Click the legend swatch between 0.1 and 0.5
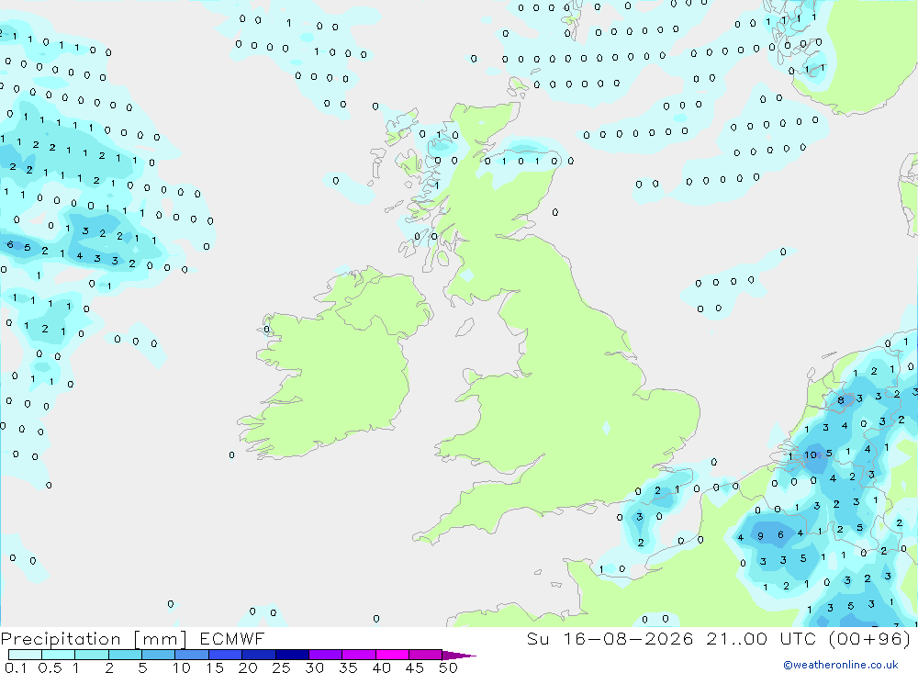This screenshot has width=918, height=673. [25, 655]
